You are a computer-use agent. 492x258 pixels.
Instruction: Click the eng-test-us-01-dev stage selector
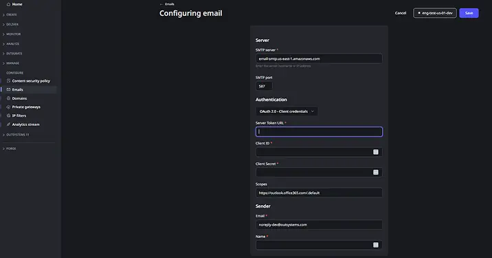(435, 13)
